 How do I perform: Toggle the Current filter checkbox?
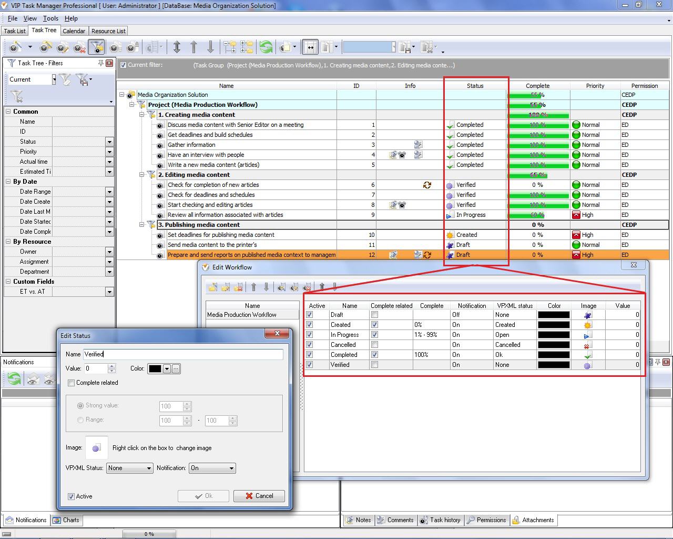[x=123, y=65]
